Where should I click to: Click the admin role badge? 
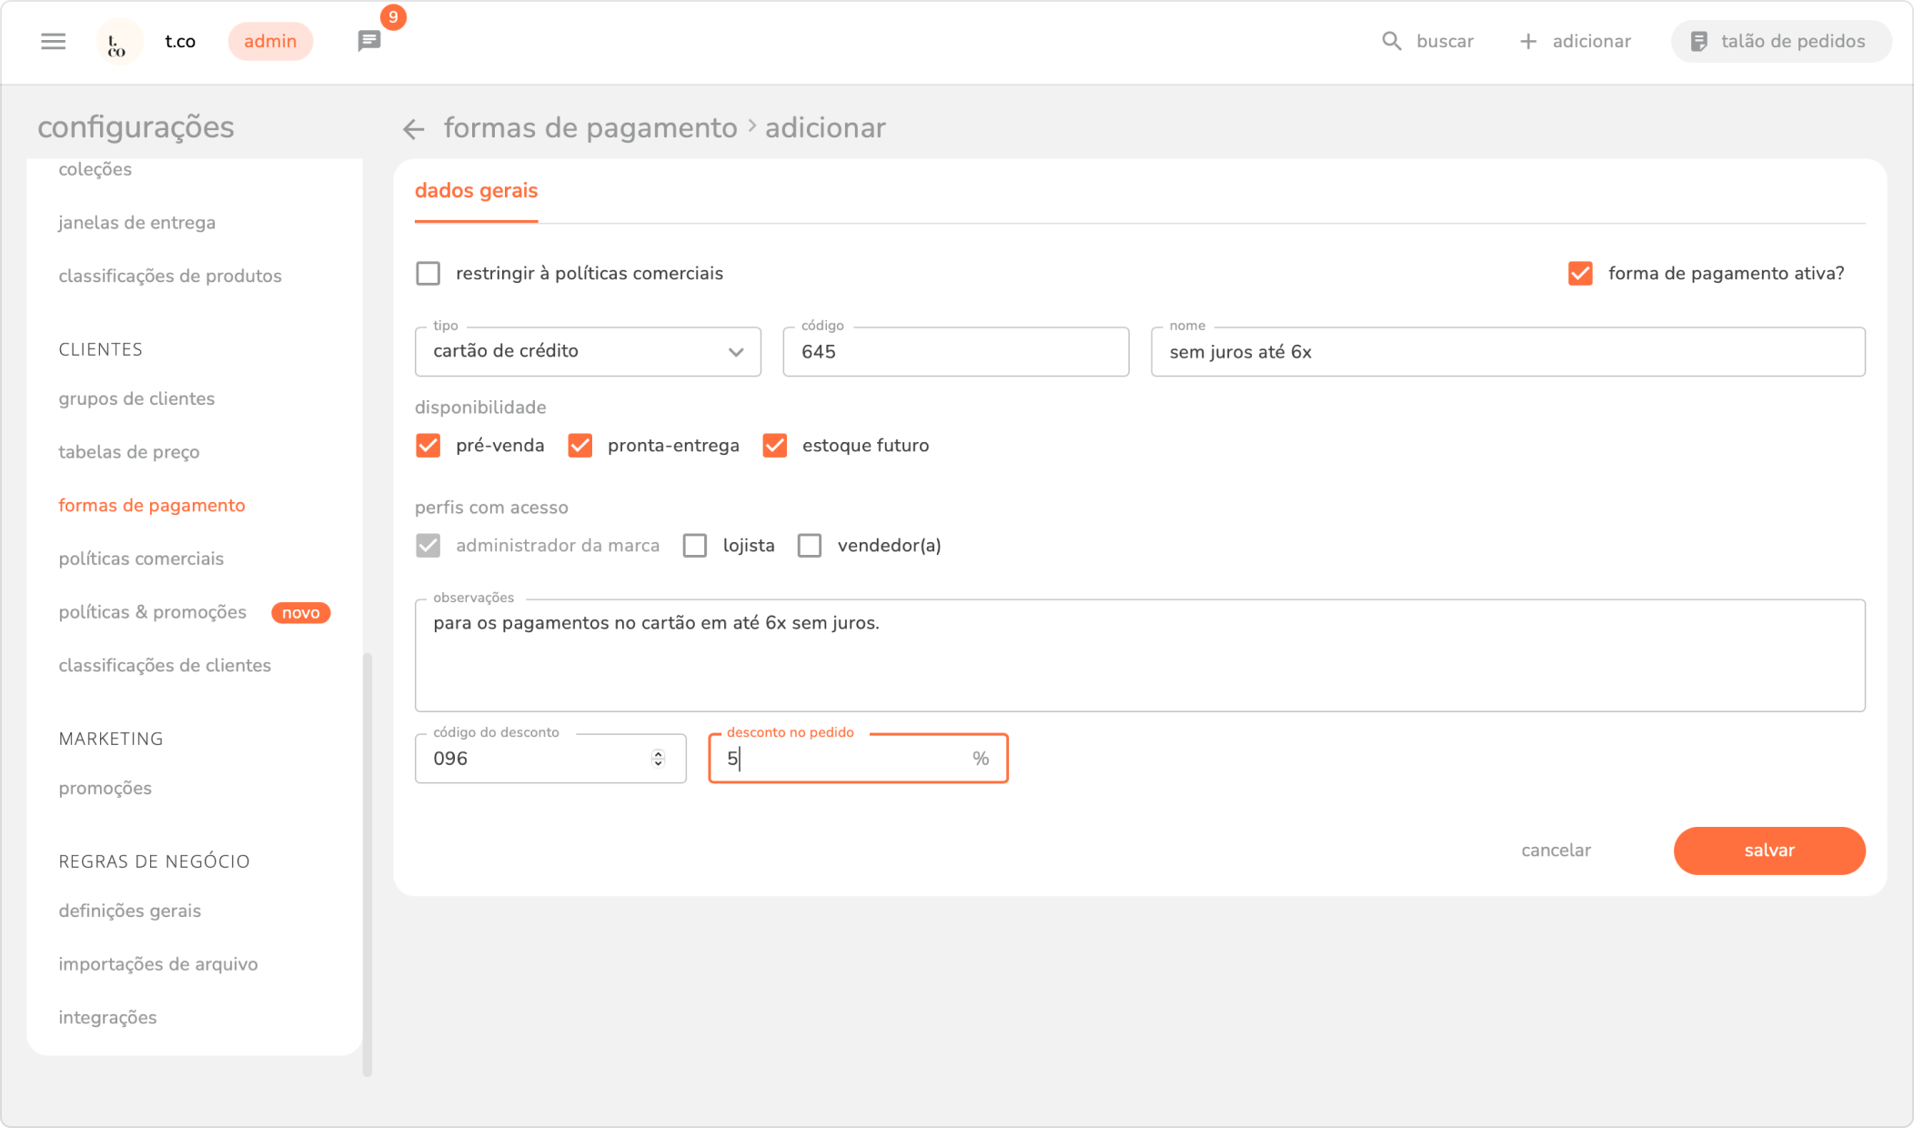point(270,41)
